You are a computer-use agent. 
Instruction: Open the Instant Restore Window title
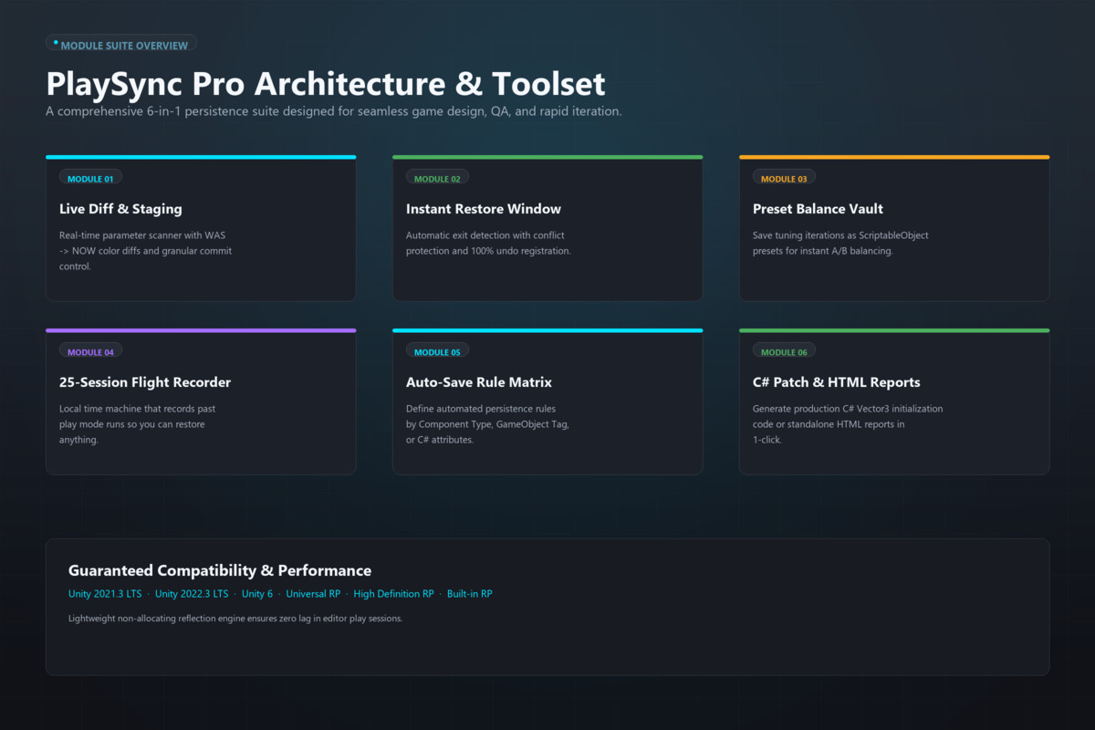tap(484, 209)
